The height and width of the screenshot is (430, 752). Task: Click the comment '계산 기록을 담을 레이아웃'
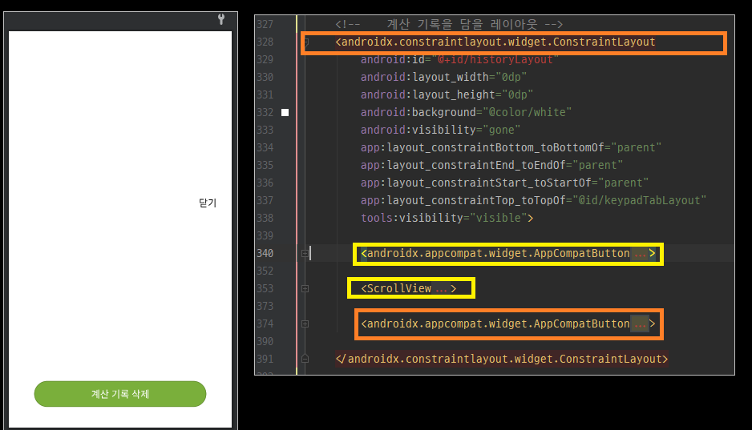coord(462,24)
